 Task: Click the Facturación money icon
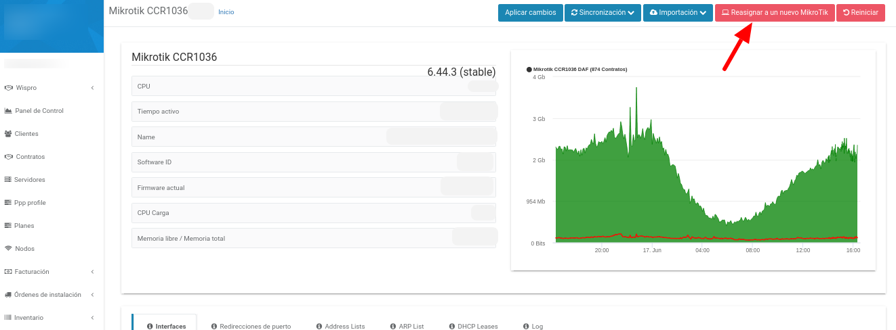[9, 272]
